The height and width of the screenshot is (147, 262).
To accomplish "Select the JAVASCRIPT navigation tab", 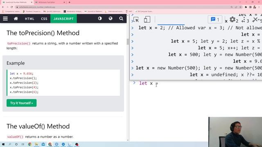I will 63,19.
